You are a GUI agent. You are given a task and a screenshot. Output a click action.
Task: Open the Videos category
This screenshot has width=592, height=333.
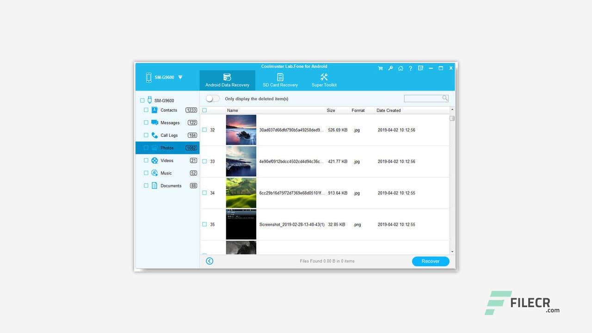(166, 160)
